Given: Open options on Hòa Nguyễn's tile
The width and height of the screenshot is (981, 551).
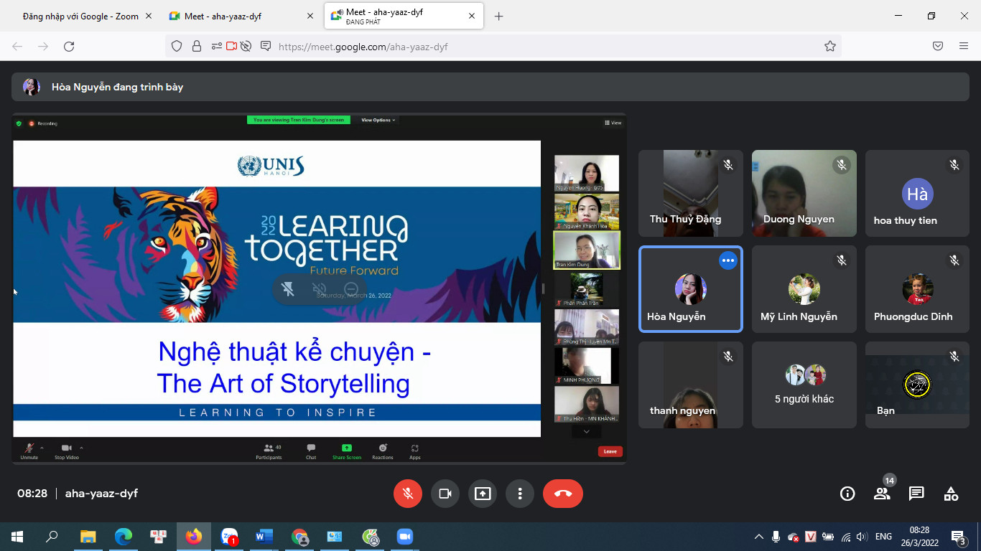Looking at the screenshot, I should point(728,260).
